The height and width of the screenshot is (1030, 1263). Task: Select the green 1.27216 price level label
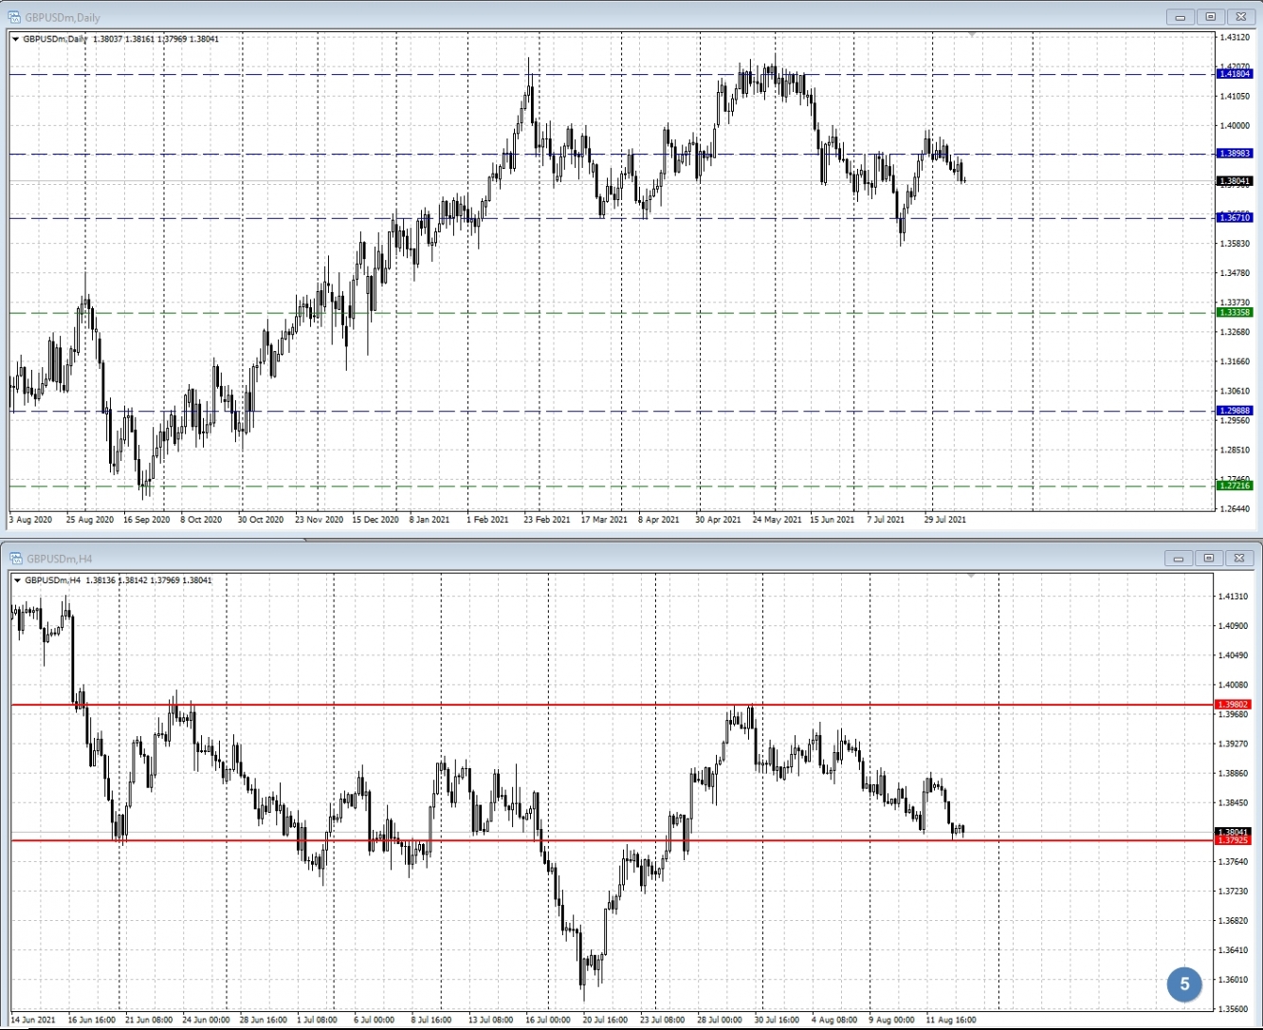(x=1235, y=486)
